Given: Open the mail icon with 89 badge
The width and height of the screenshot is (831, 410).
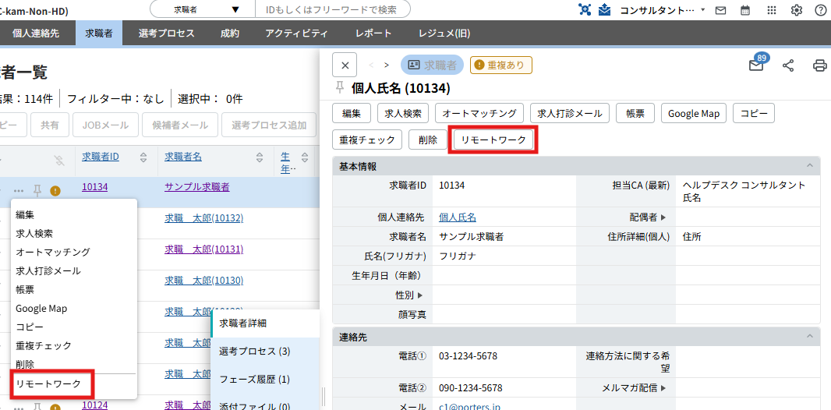Looking at the screenshot, I should (756, 65).
